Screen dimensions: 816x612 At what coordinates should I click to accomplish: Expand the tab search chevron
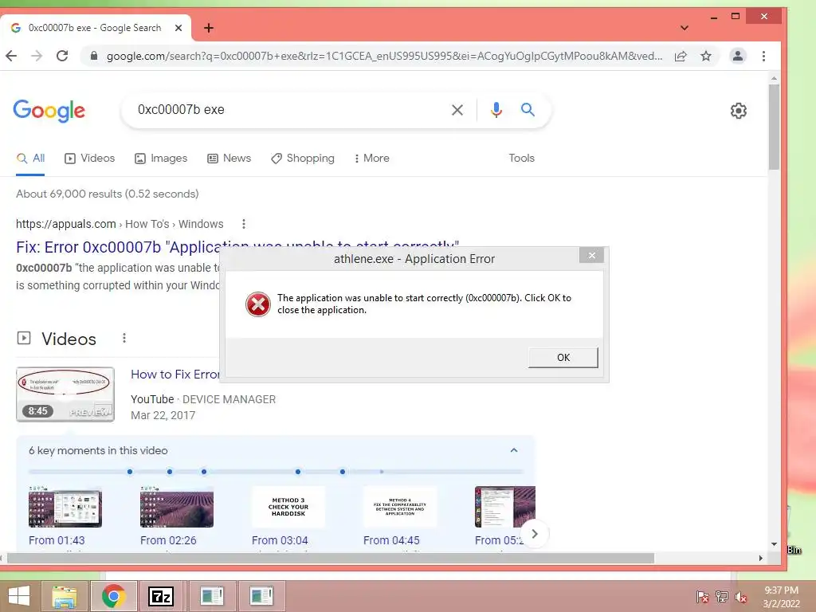tap(685, 28)
